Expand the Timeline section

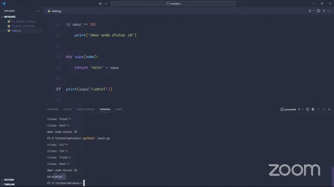point(9,184)
